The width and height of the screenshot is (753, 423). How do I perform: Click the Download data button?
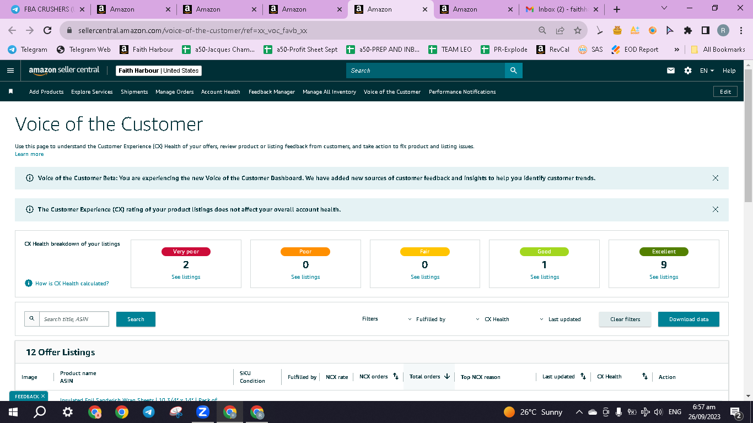(689, 319)
